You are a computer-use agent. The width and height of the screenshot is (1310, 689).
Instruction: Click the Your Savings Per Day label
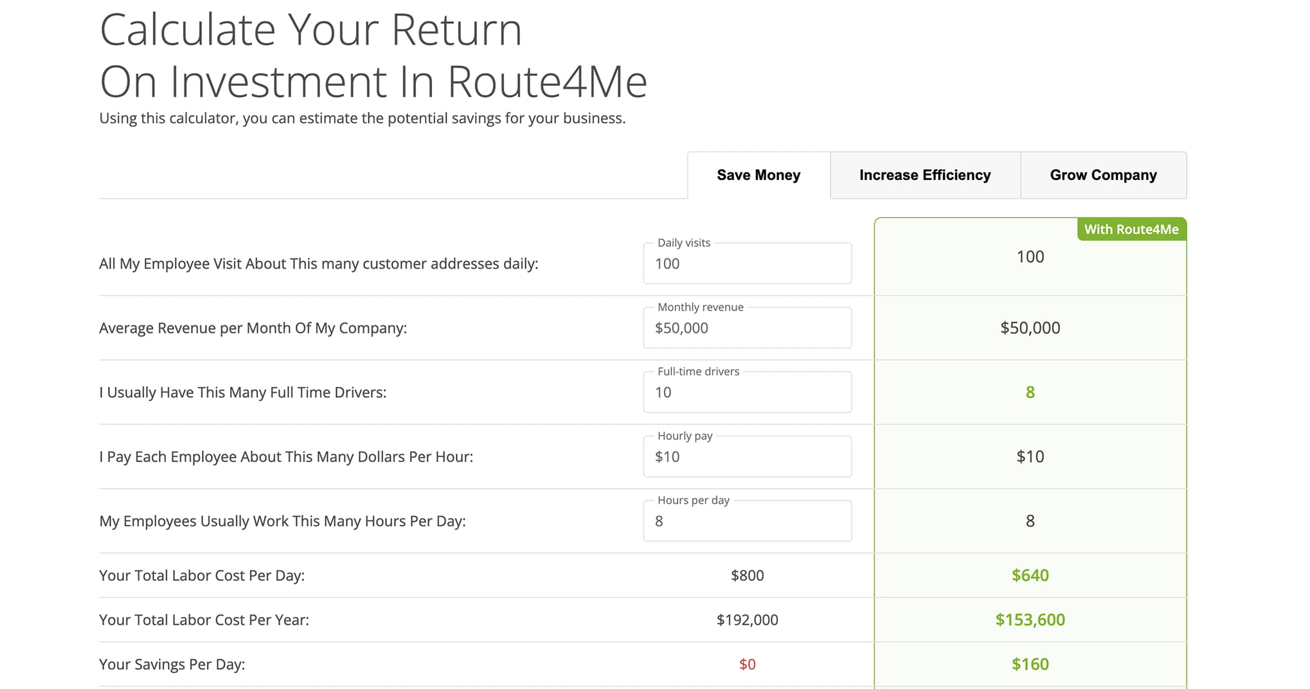click(x=172, y=664)
